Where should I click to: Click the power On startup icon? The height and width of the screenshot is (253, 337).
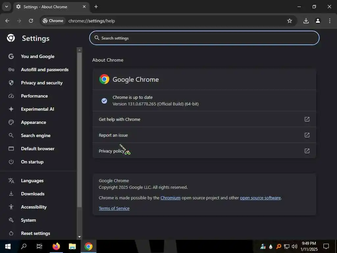[11, 162]
